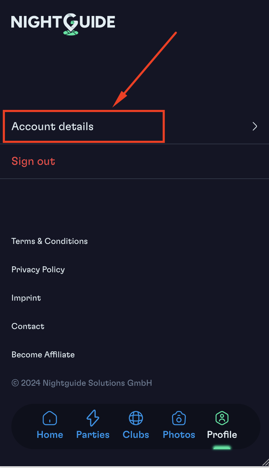The image size is (269, 468).
Task: Go to the Contact page
Action: click(28, 326)
